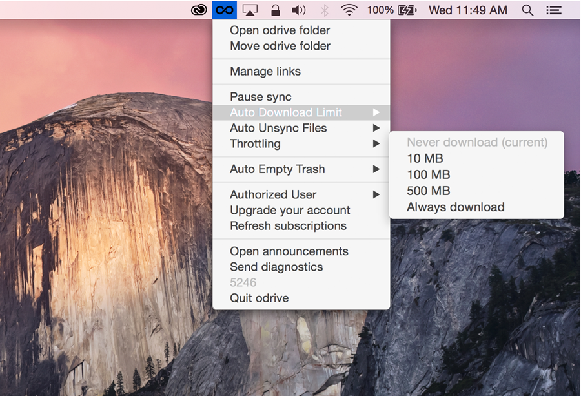This screenshot has width=581, height=396.
Task: Click the version number 5246
Action: [x=243, y=282]
